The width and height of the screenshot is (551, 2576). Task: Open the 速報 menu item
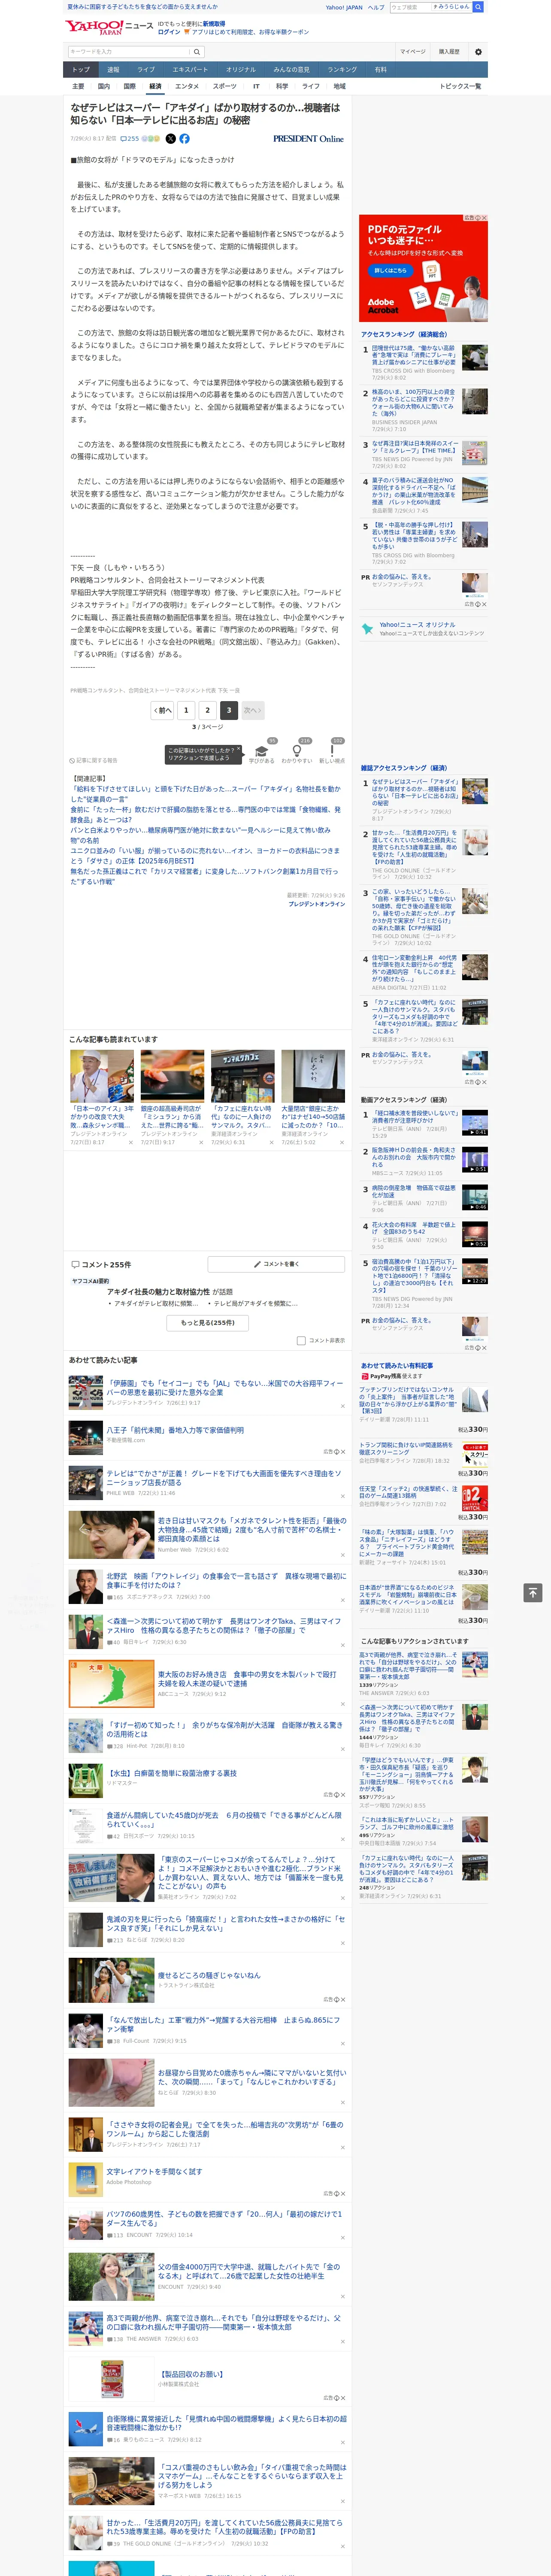click(x=113, y=70)
